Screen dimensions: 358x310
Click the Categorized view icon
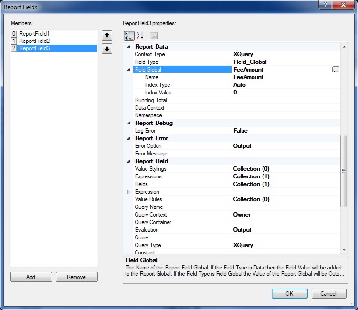[129, 35]
